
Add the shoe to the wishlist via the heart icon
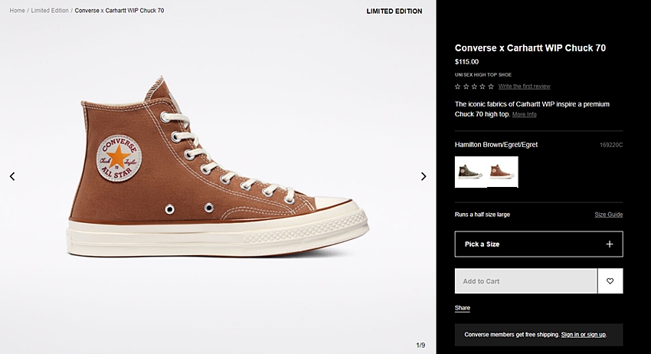[x=610, y=281]
